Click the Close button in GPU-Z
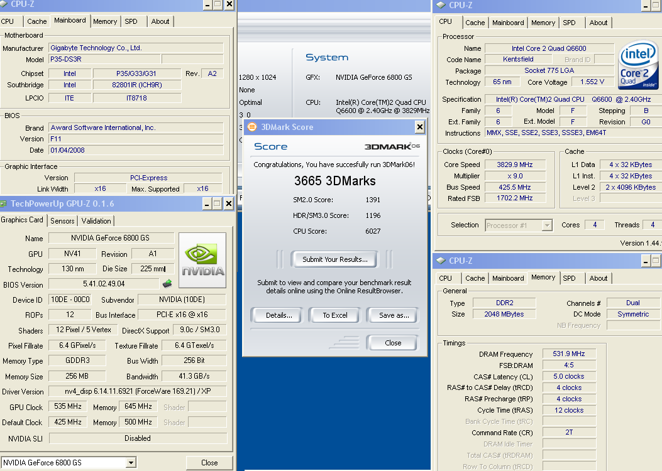The image size is (662, 471). pyautogui.click(x=209, y=463)
